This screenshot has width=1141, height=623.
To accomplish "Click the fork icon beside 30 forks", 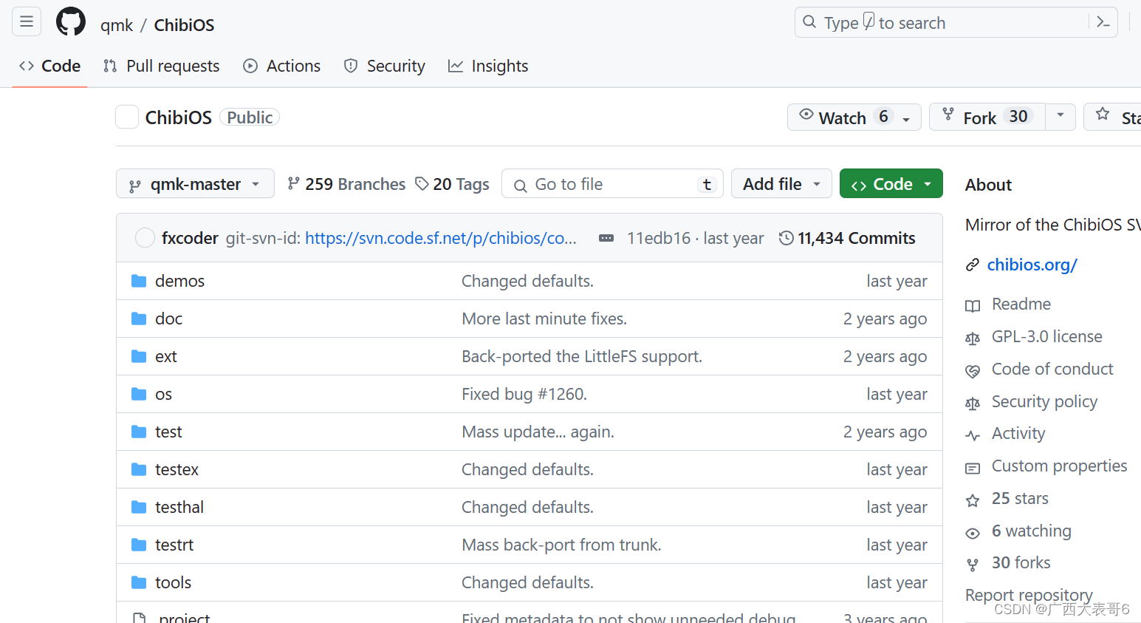I will 973,565.
